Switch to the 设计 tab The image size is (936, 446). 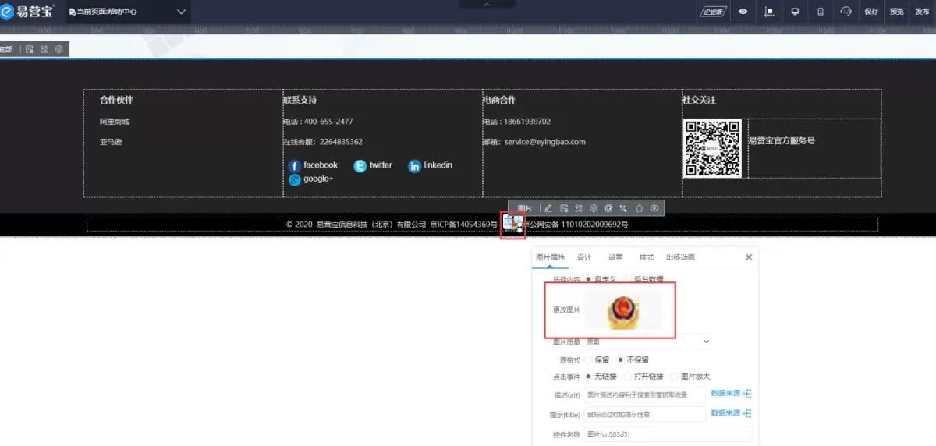tap(584, 257)
